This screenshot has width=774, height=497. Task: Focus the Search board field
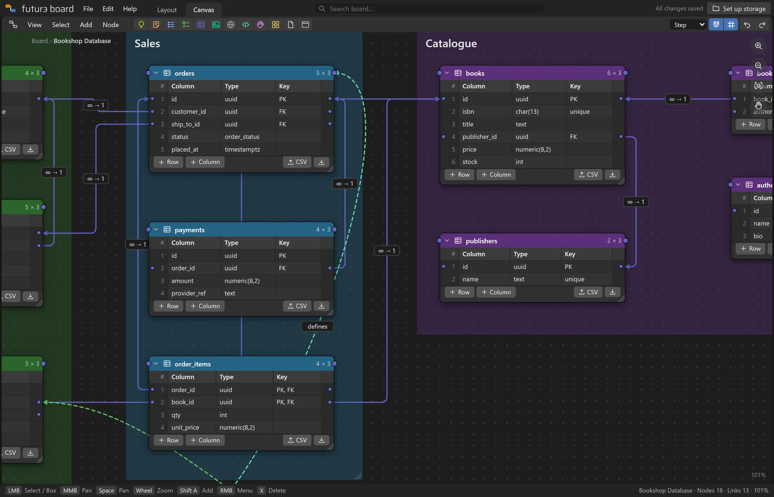(x=429, y=9)
